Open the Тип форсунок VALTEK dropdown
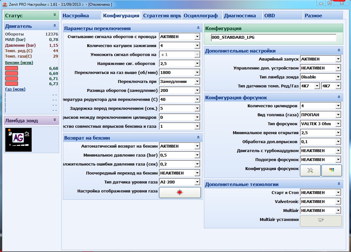The width and height of the screenshot is (351, 252). pos(338,124)
